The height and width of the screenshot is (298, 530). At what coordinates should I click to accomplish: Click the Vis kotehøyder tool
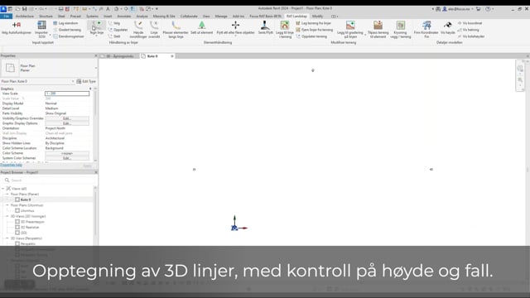point(471,36)
